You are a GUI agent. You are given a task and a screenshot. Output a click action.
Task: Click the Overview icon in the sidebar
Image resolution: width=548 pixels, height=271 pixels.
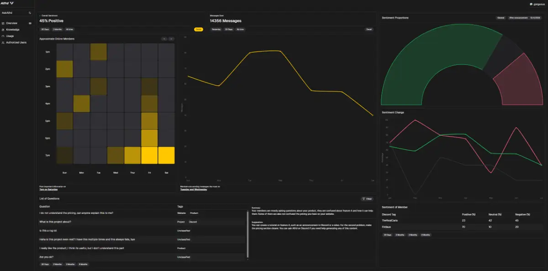(x=3, y=23)
